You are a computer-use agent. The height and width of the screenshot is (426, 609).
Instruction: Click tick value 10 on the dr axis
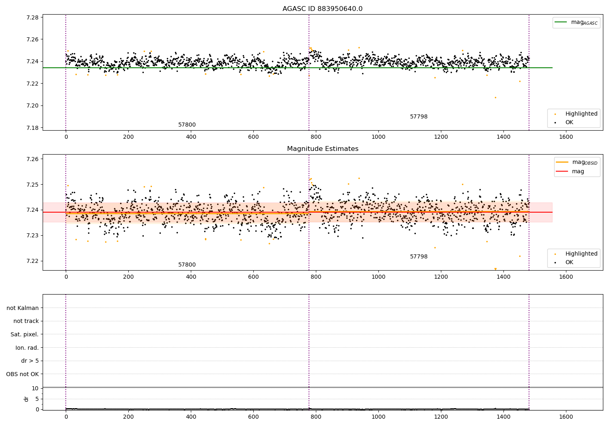35,388
